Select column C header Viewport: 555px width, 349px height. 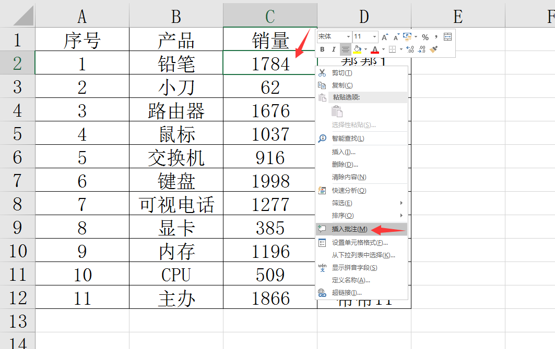point(270,16)
